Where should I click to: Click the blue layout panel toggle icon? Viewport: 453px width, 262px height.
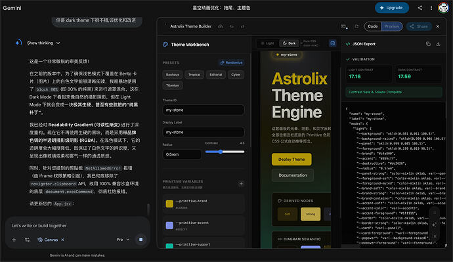coord(332,43)
